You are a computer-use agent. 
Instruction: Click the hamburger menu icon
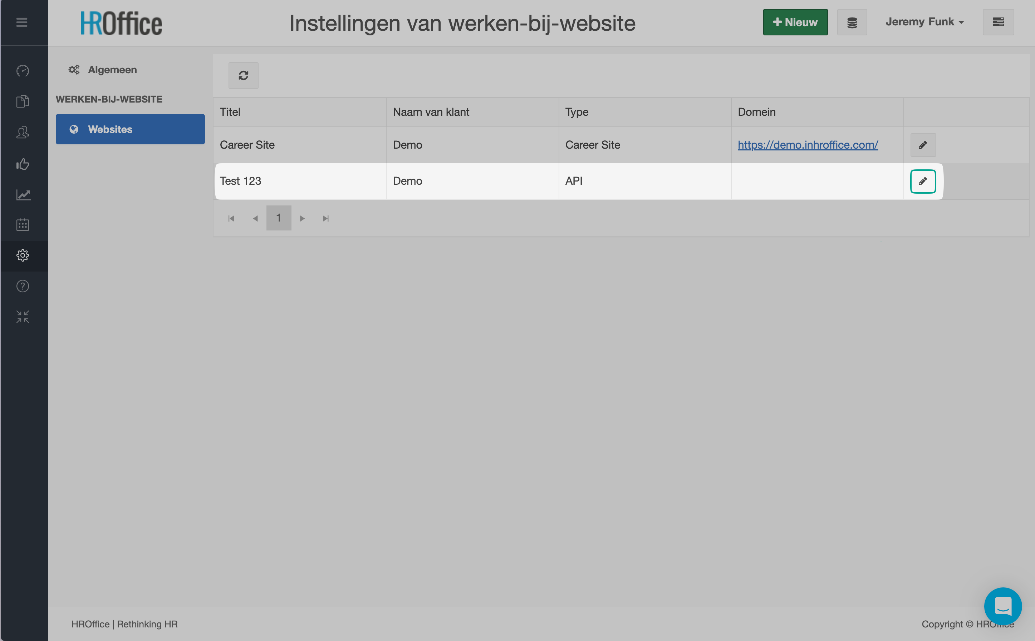click(22, 22)
